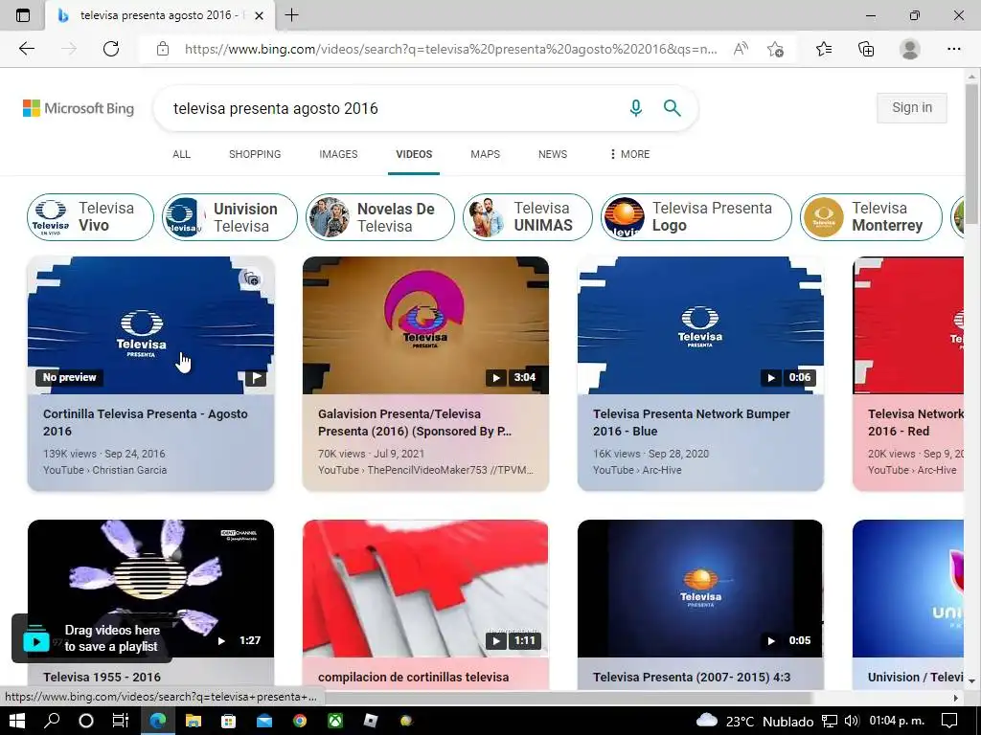Click Edge icon on the taskbar

coord(157,721)
